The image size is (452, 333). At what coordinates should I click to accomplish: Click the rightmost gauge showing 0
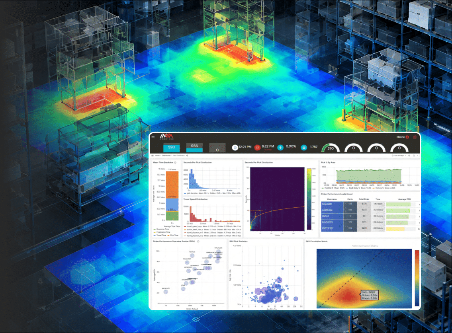point(399,148)
